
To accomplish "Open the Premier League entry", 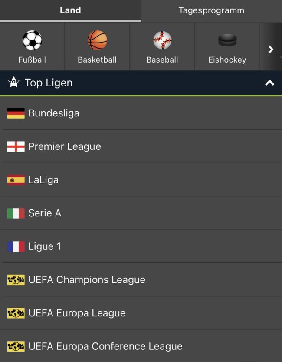I will pyautogui.click(x=65, y=147).
